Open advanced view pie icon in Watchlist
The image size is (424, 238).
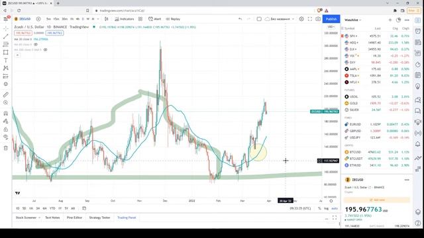(398, 20)
